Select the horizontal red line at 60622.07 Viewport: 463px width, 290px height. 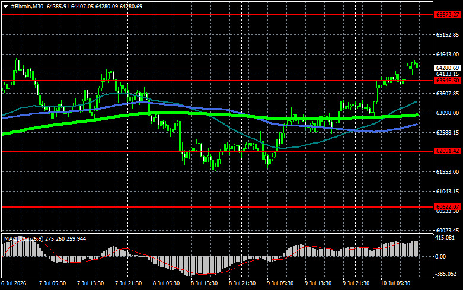tap(218, 207)
